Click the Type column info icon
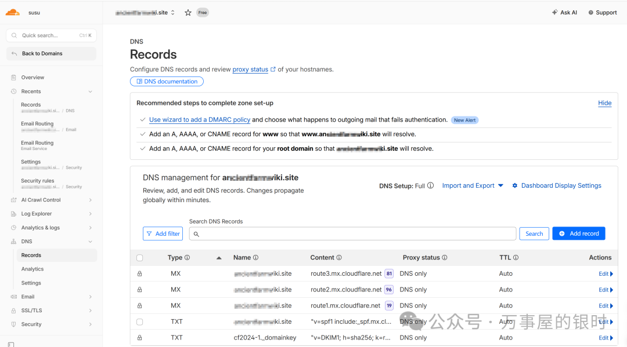This screenshot has width=627, height=347. [187, 258]
